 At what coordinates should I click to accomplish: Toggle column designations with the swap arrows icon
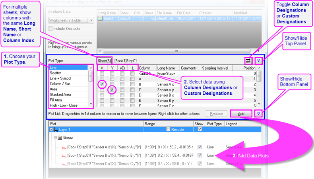pyautogui.click(x=248, y=60)
